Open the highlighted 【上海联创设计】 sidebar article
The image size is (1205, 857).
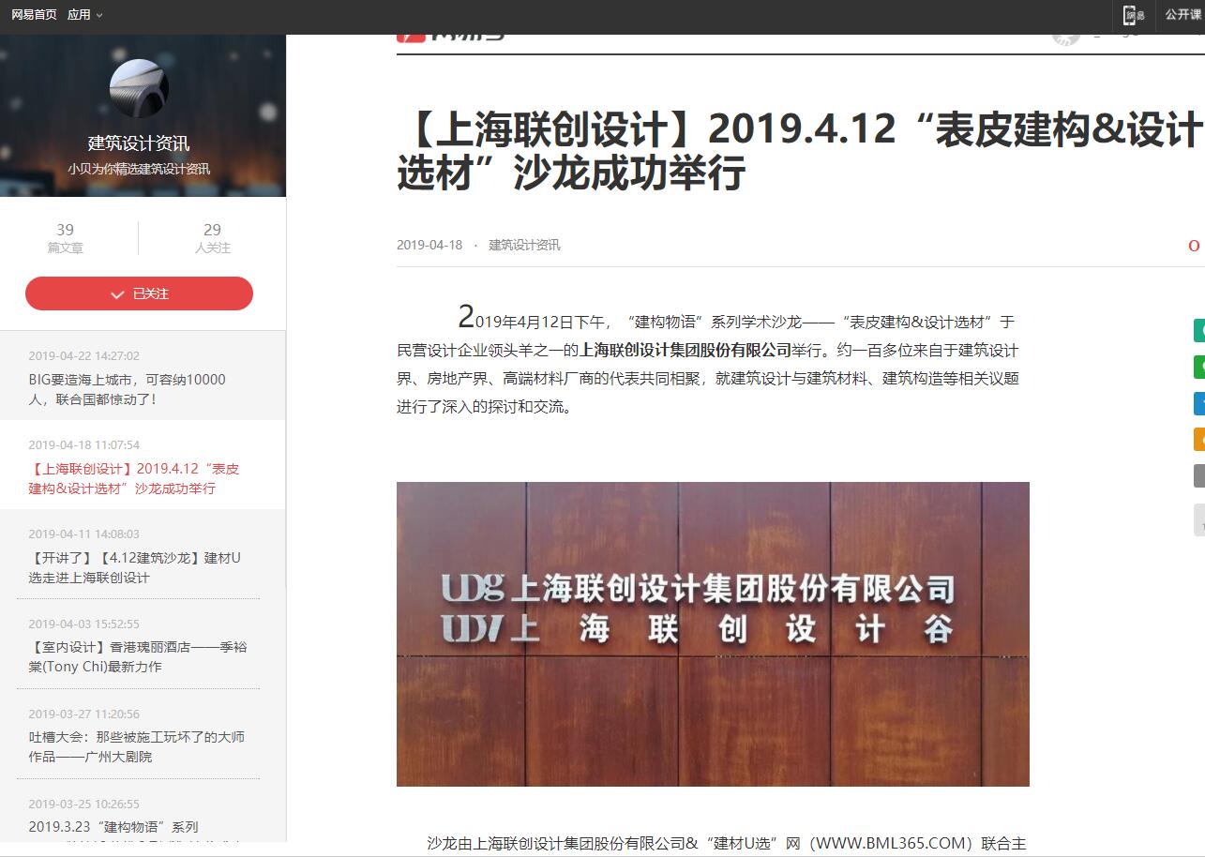pos(134,478)
